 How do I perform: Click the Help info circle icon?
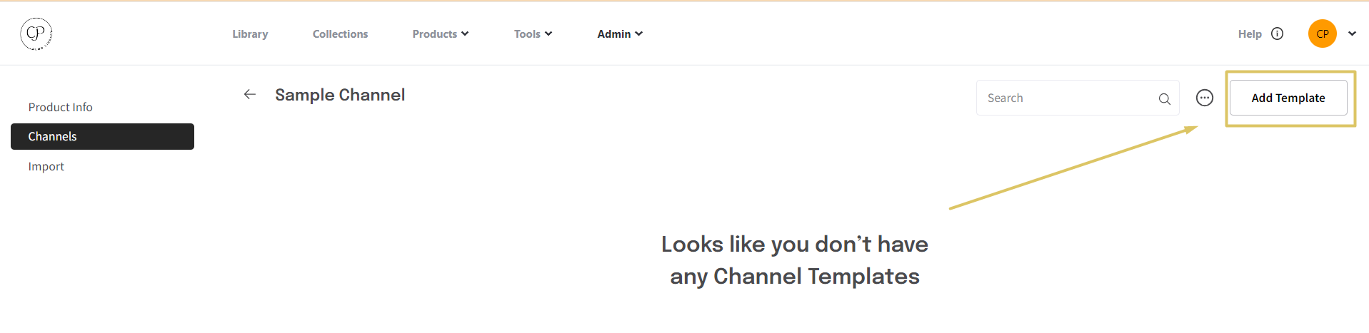pos(1278,34)
